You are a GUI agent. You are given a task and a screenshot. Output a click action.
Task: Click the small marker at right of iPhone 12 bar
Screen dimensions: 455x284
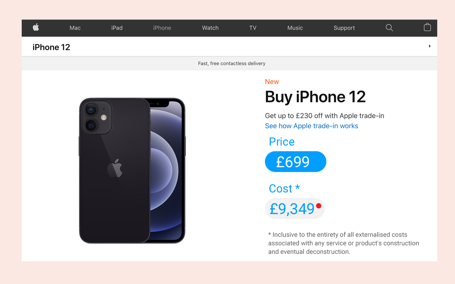[429, 46]
